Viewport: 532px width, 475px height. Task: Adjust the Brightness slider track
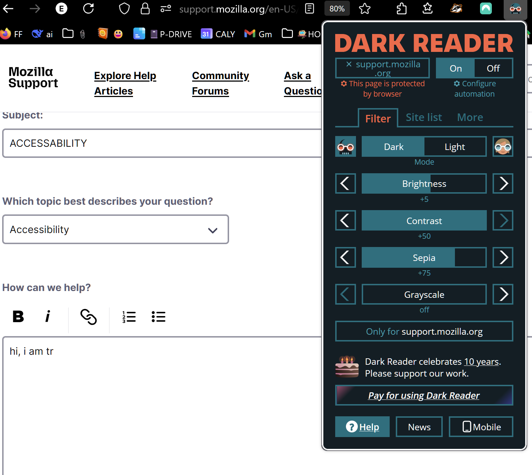pyautogui.click(x=424, y=184)
